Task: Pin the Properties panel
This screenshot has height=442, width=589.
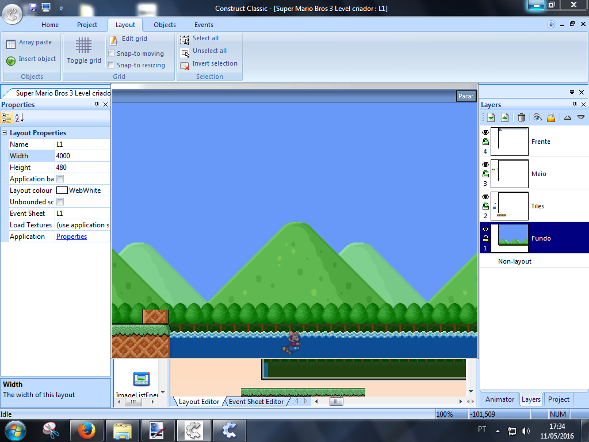Action: coord(97,104)
